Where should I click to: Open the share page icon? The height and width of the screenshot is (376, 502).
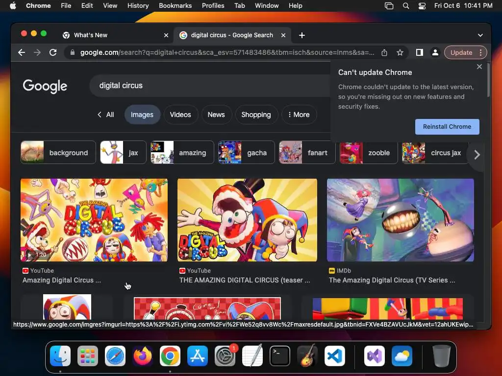(384, 52)
